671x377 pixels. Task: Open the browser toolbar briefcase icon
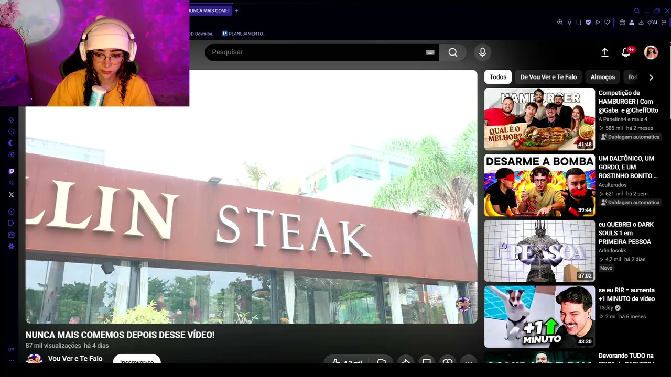[622, 23]
